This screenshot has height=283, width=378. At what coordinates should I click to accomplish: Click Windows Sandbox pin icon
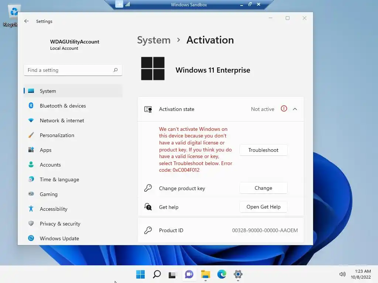point(119,4)
